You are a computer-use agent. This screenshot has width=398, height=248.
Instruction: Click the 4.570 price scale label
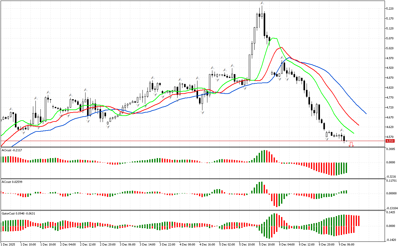[x=390, y=137]
